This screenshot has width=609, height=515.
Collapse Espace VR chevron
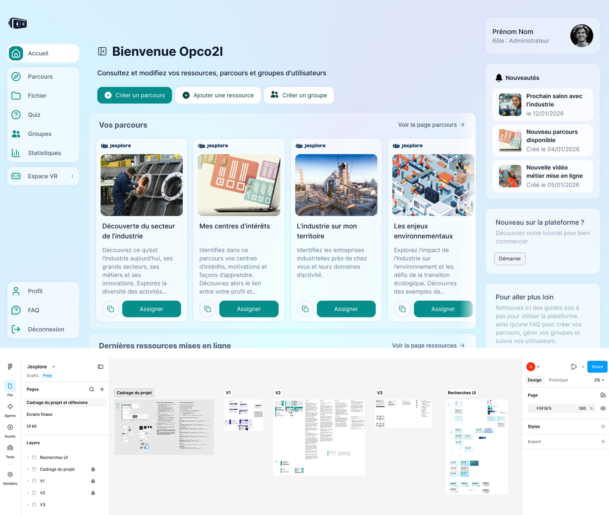[x=72, y=176]
